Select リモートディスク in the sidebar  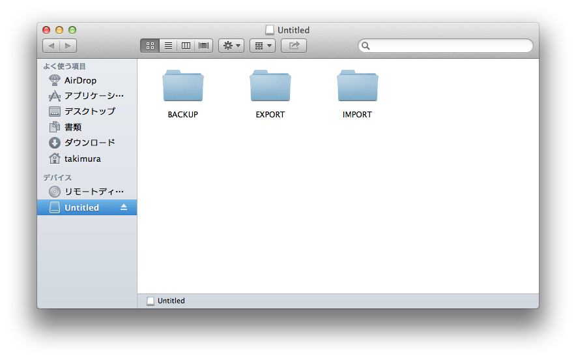pos(87,192)
